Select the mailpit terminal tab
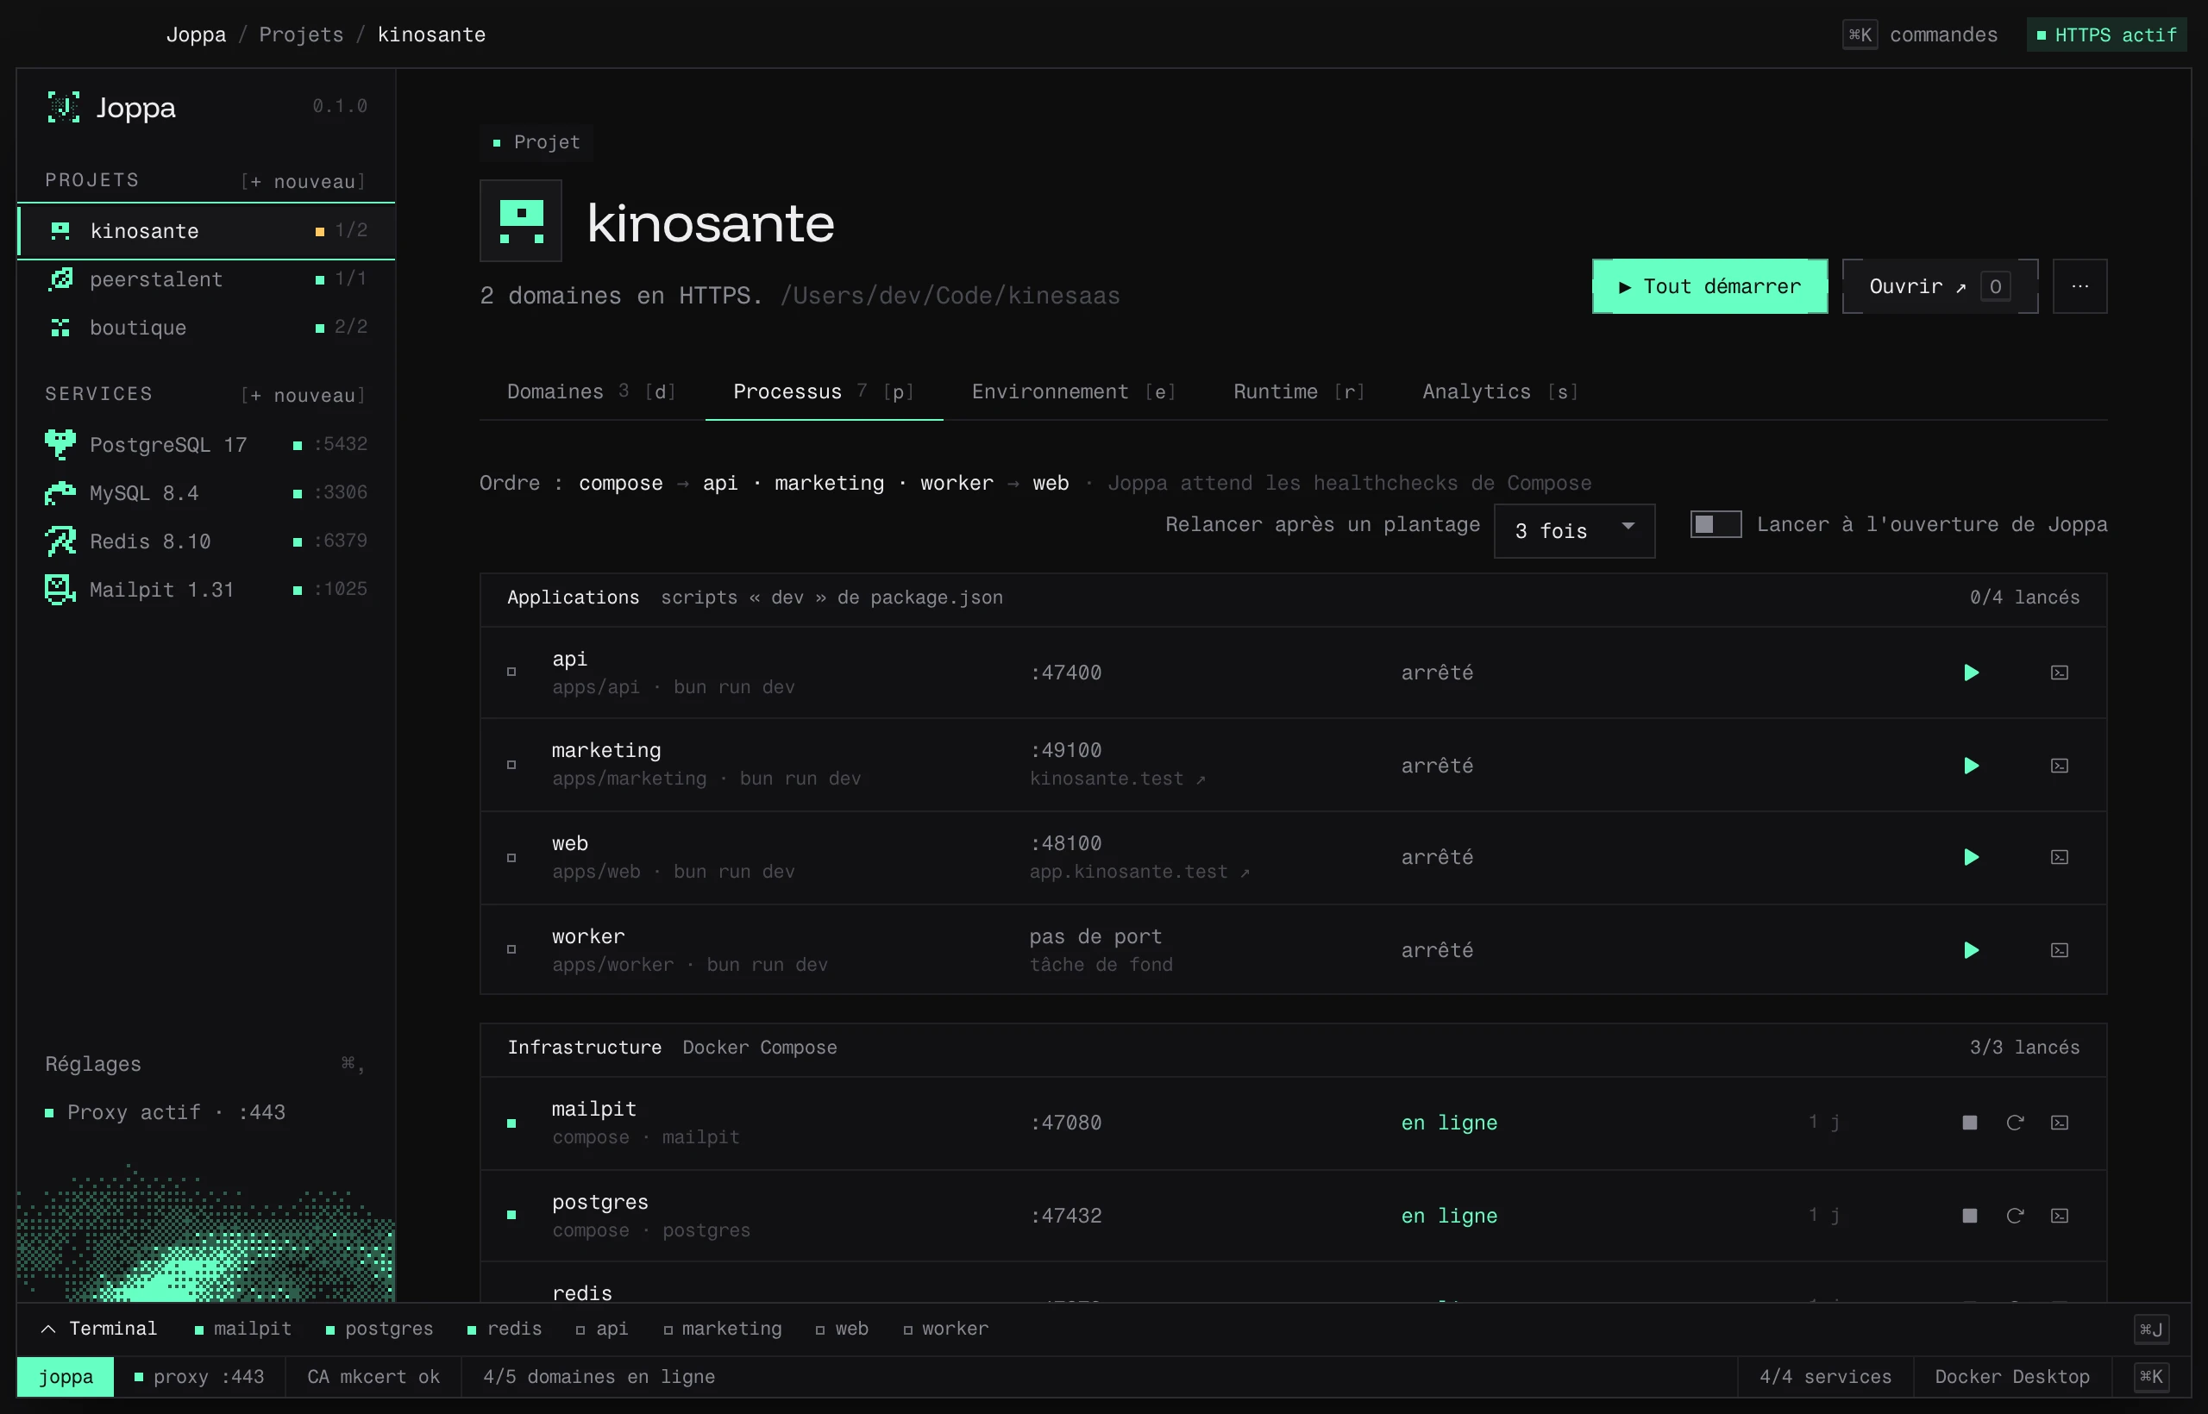Viewport: 2208px width, 1414px height. 243,1329
